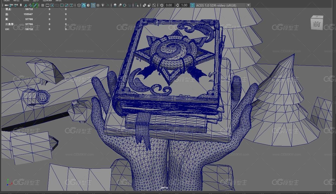Click the Screen Space Ambient Occlusion icon
The image size is (336, 194).
(x=115, y=5)
